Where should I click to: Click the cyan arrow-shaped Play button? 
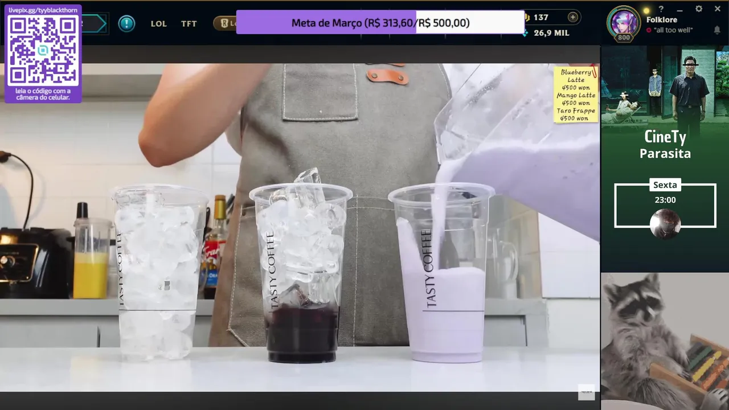94,23
